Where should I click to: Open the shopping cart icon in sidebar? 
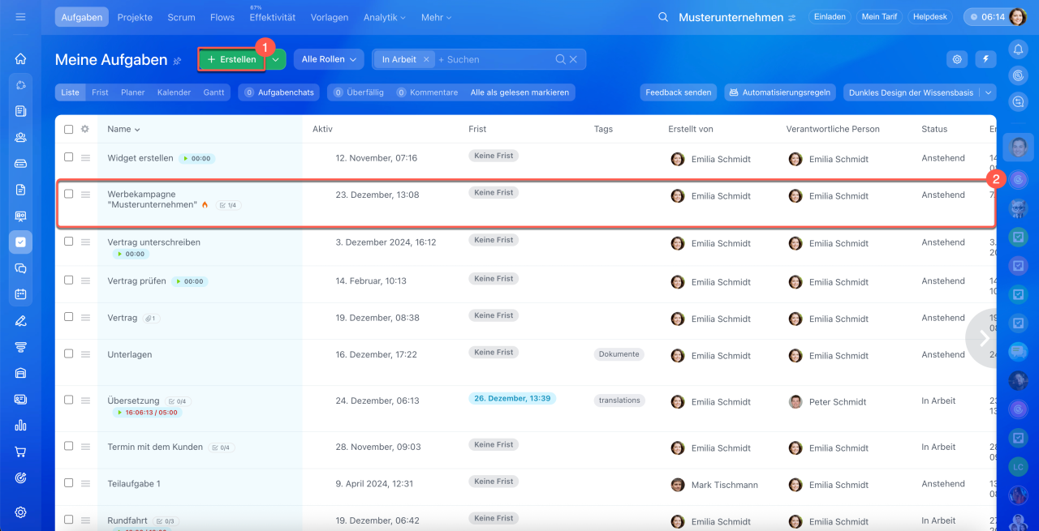21,452
